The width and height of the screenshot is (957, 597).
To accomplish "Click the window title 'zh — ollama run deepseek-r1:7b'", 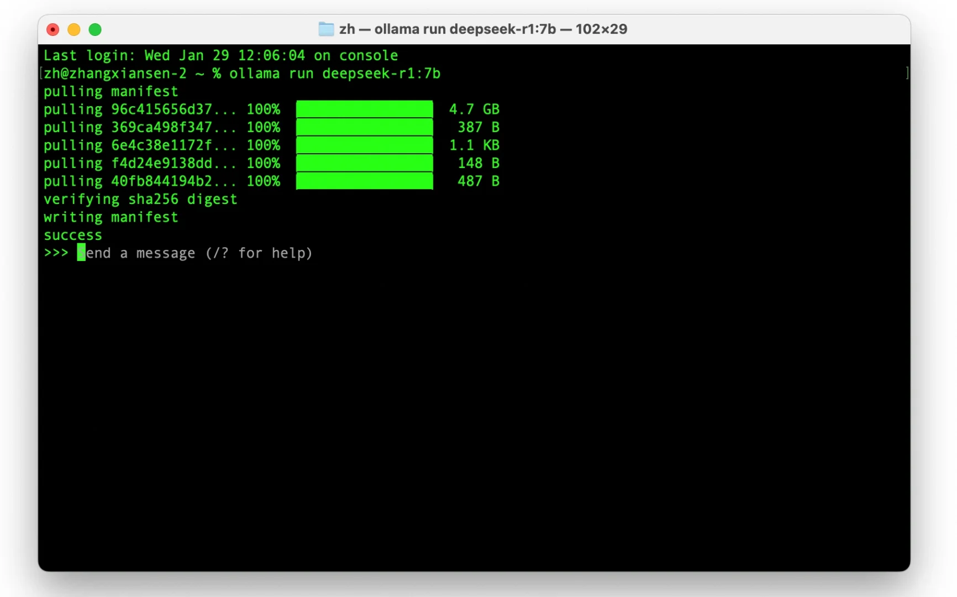I will pos(448,29).
